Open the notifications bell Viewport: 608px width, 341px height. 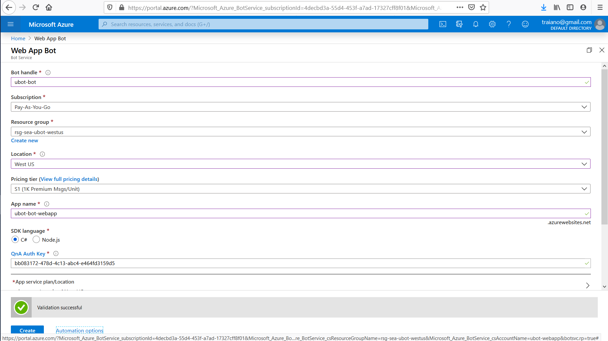pos(476,24)
